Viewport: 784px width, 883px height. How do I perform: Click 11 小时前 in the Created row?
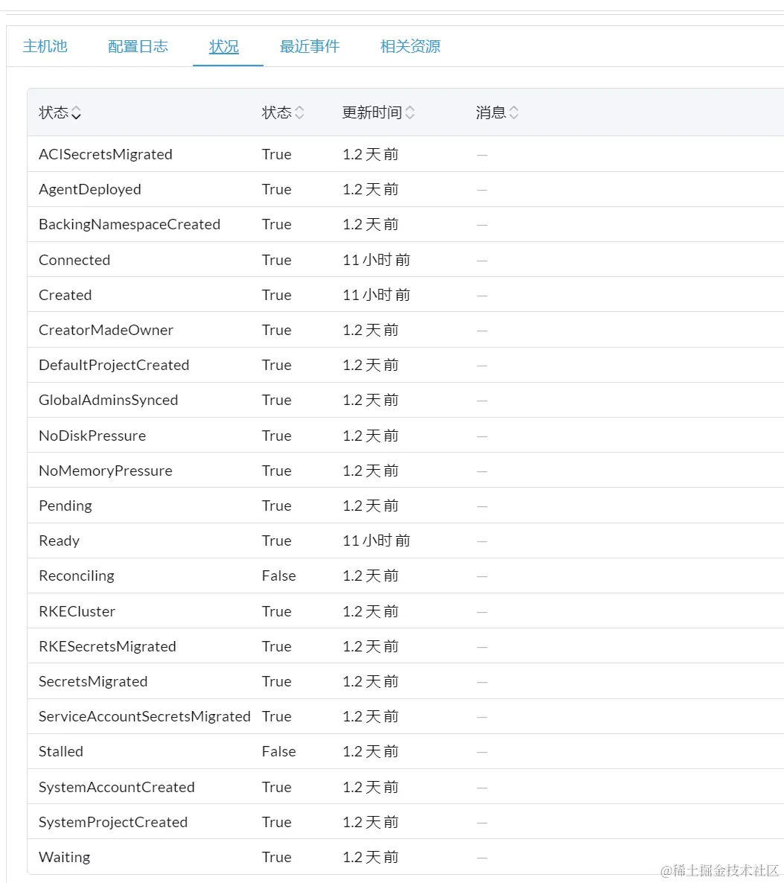coord(376,295)
